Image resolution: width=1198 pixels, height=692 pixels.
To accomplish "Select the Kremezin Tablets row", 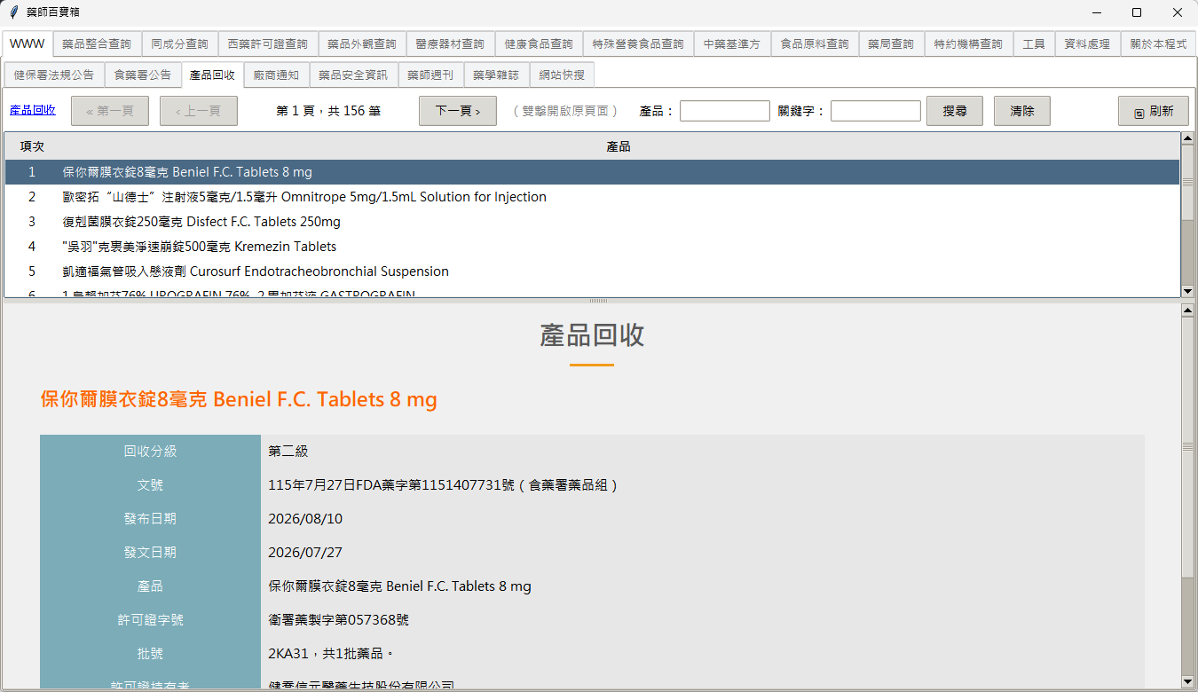I will click(x=593, y=247).
